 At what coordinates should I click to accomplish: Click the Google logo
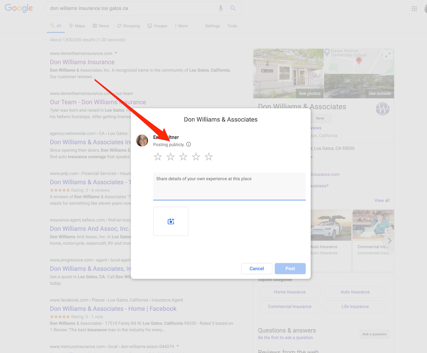pos(19,8)
